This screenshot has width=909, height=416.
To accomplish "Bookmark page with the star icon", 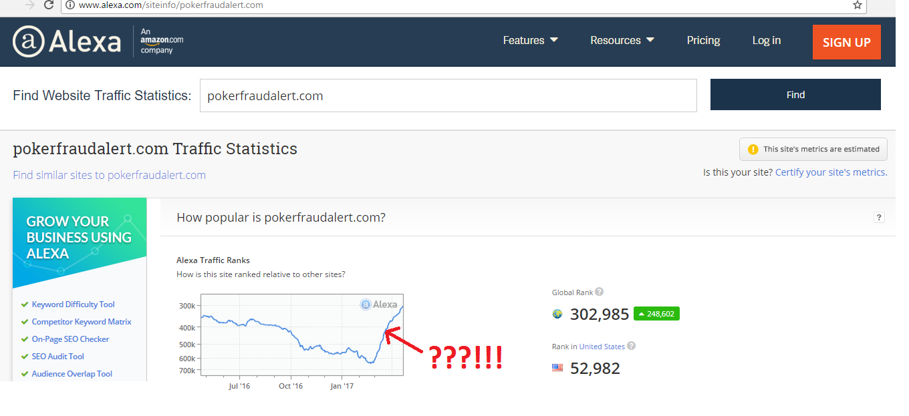I will tap(857, 5).
